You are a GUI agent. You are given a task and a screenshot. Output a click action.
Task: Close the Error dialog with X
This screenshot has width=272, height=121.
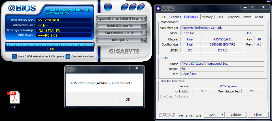pyautogui.click(x=137, y=68)
